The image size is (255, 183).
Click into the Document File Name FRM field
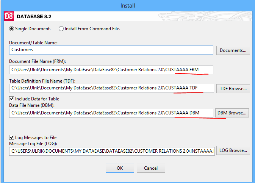[111, 70]
